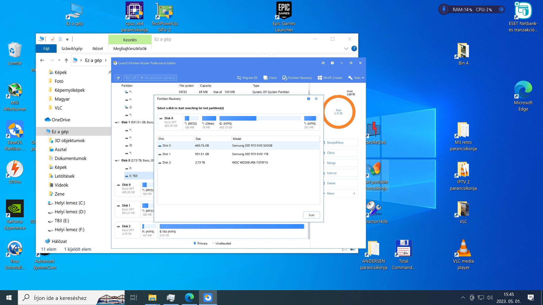Viewport: 543px width, 305px height.
Task: Open GeForce Experience desktop icon
Action: (15, 215)
